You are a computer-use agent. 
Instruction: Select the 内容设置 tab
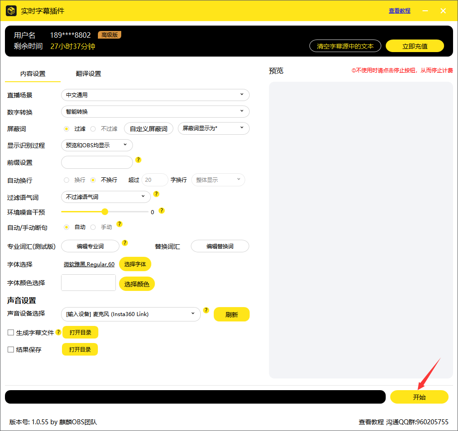pos(32,73)
